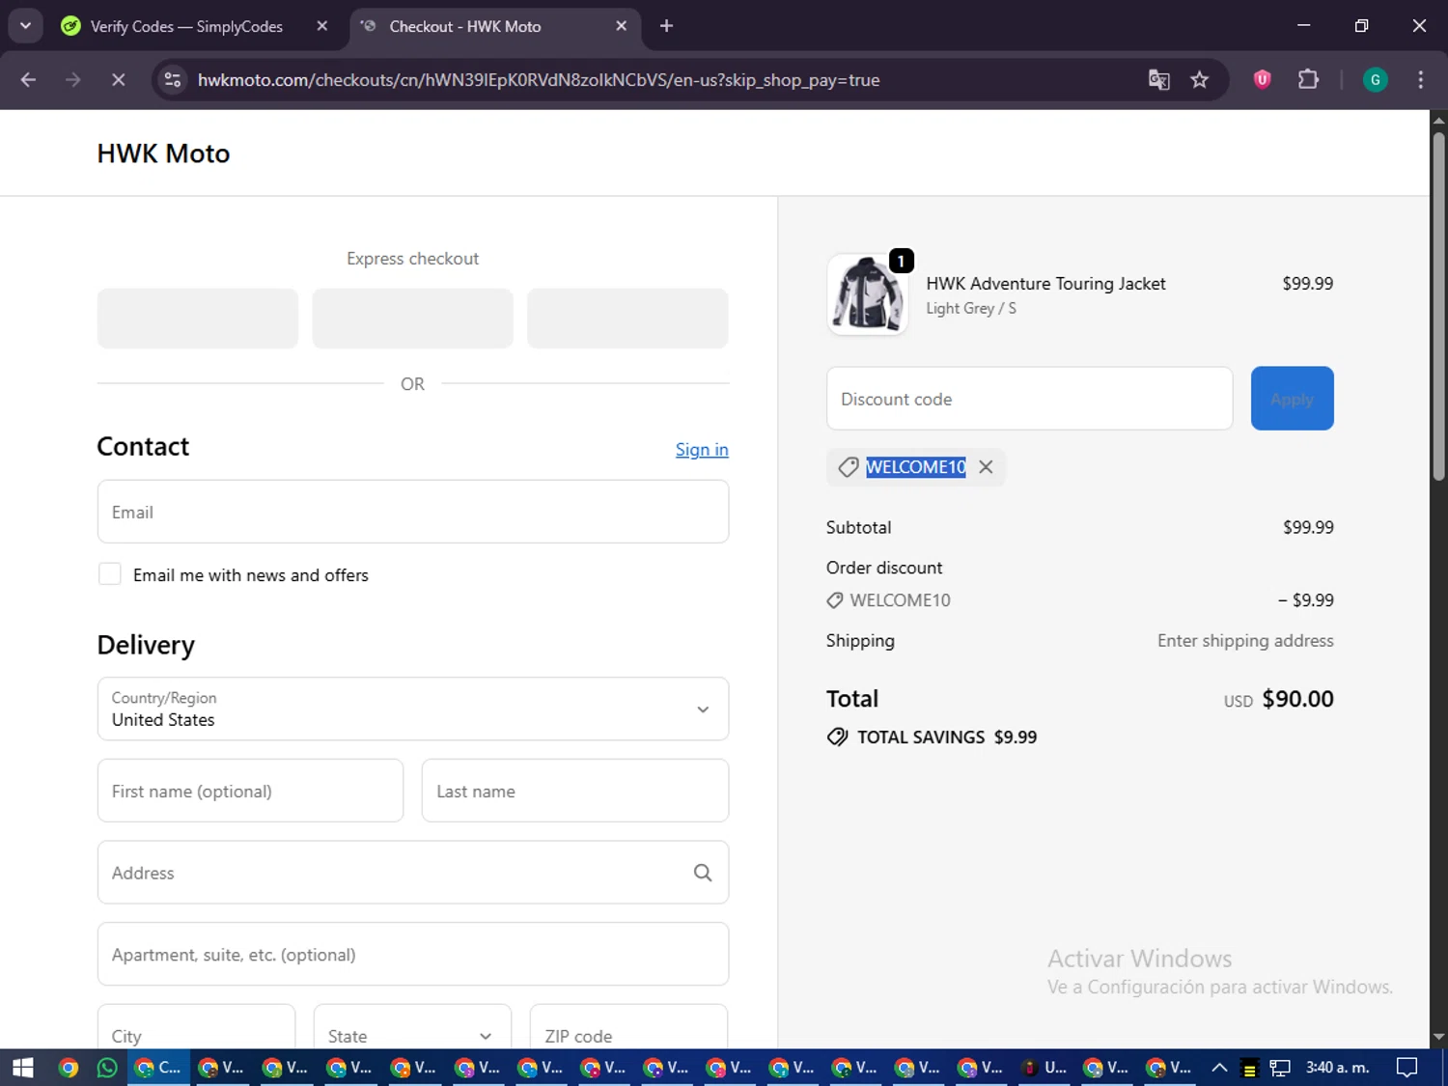This screenshot has height=1086, width=1448.
Task: Click the address search magnifier icon
Action: pos(703,873)
